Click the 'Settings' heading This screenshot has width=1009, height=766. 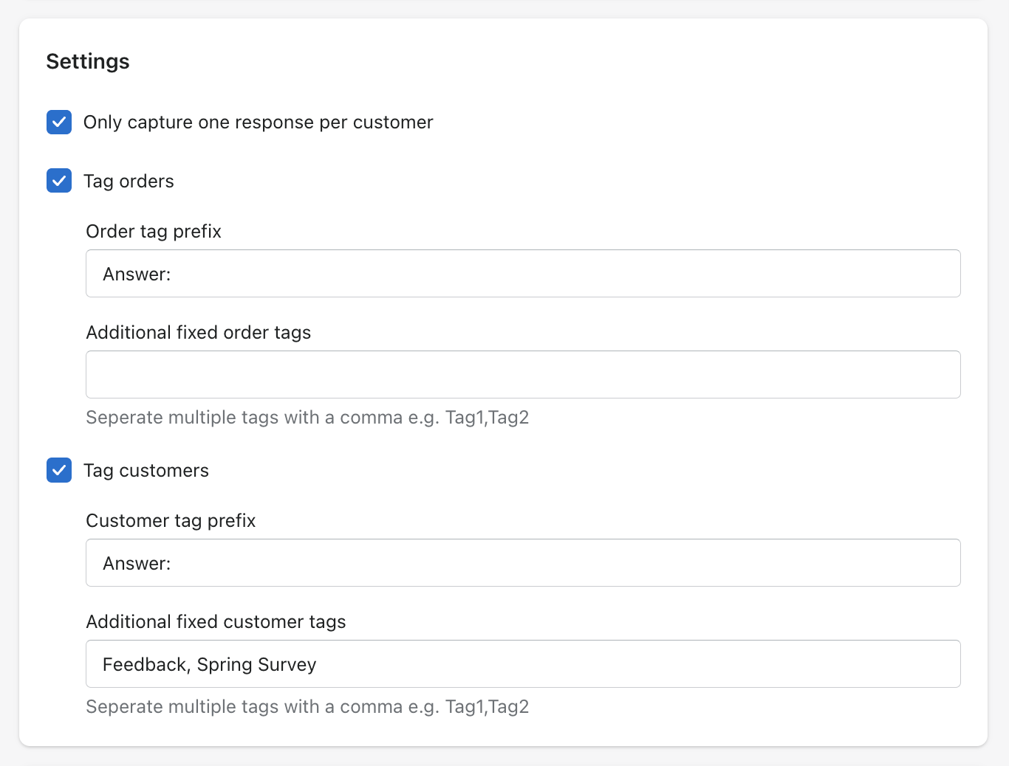pyautogui.click(x=88, y=61)
